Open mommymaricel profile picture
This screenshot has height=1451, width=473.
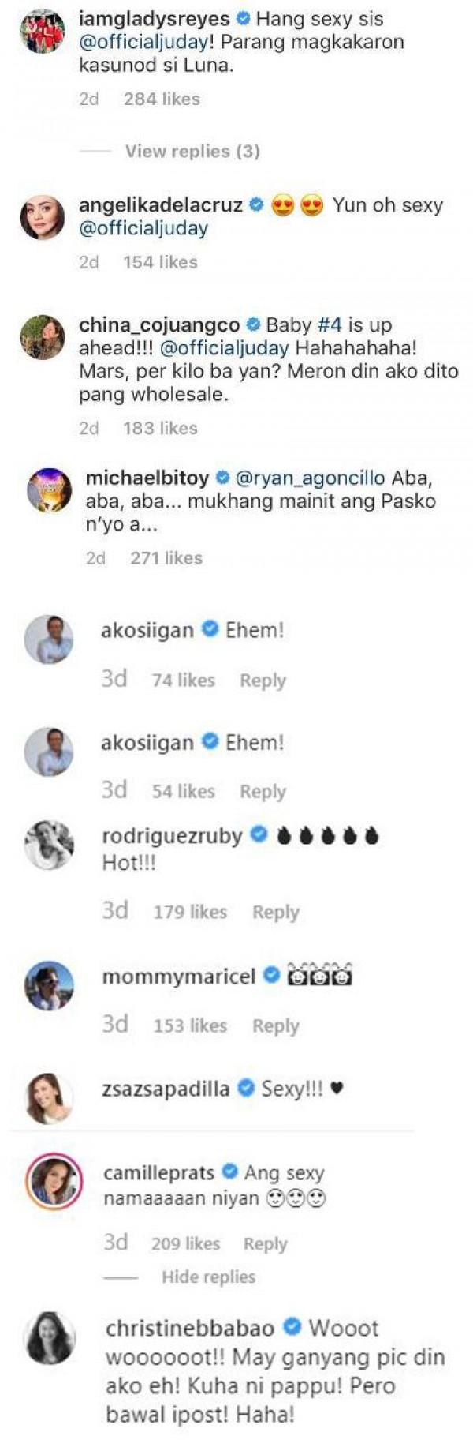coord(49,985)
